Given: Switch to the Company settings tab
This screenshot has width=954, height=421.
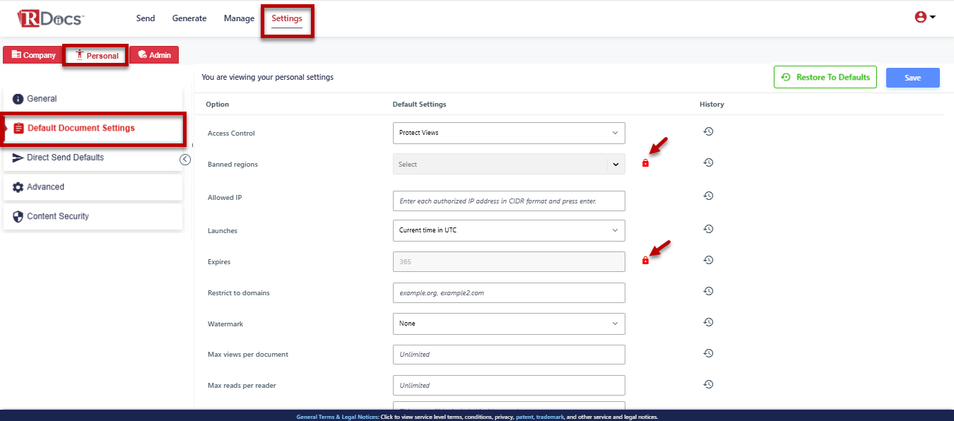Looking at the screenshot, I should point(33,55).
